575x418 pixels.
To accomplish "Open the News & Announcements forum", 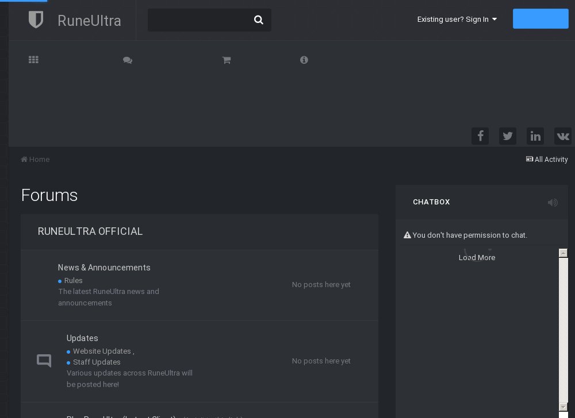I will [x=104, y=268].
